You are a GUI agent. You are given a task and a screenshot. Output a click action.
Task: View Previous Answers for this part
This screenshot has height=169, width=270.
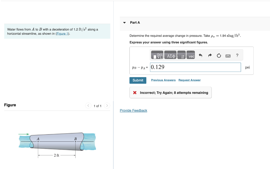coord(163,80)
